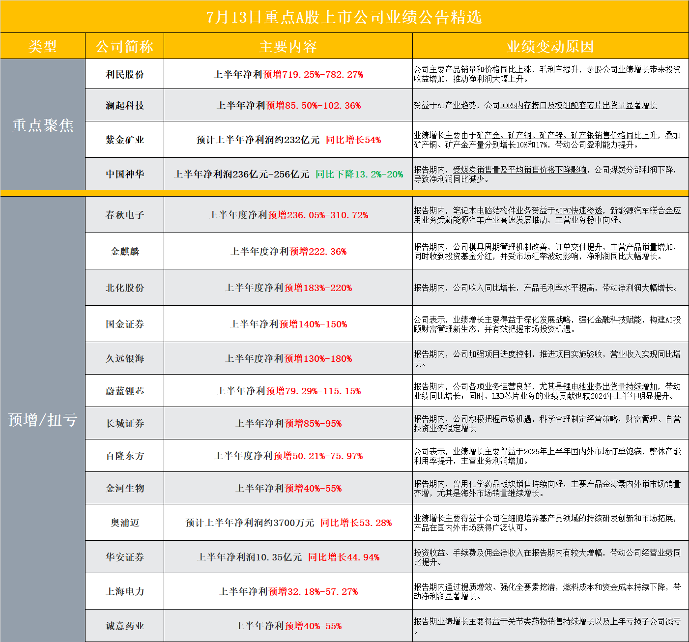
Task: Click 奥浦迈 reason about 细胞培养基产品
Action: click(550, 523)
